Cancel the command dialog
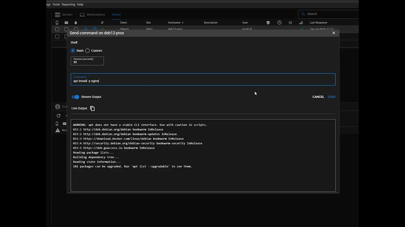Image resolution: width=405 pixels, height=227 pixels. point(318,97)
